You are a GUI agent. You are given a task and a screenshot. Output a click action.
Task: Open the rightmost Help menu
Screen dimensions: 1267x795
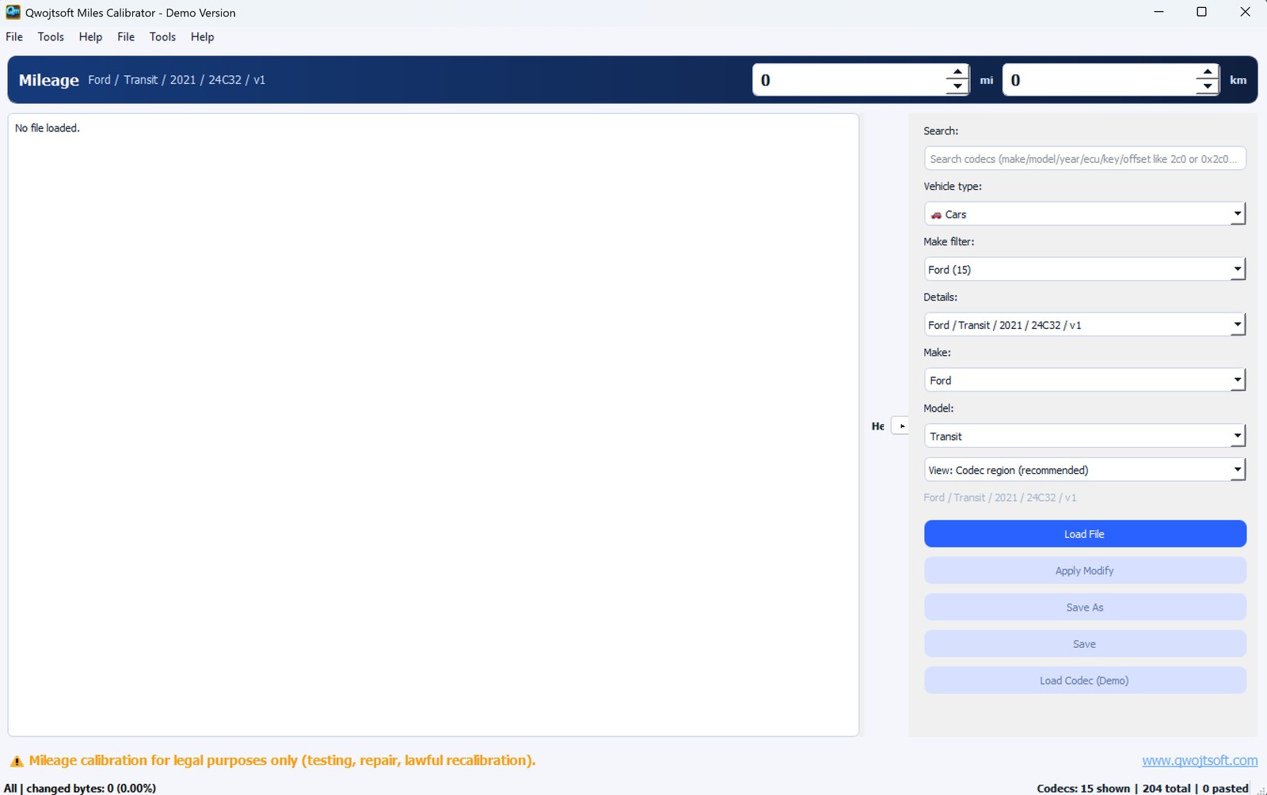(202, 37)
